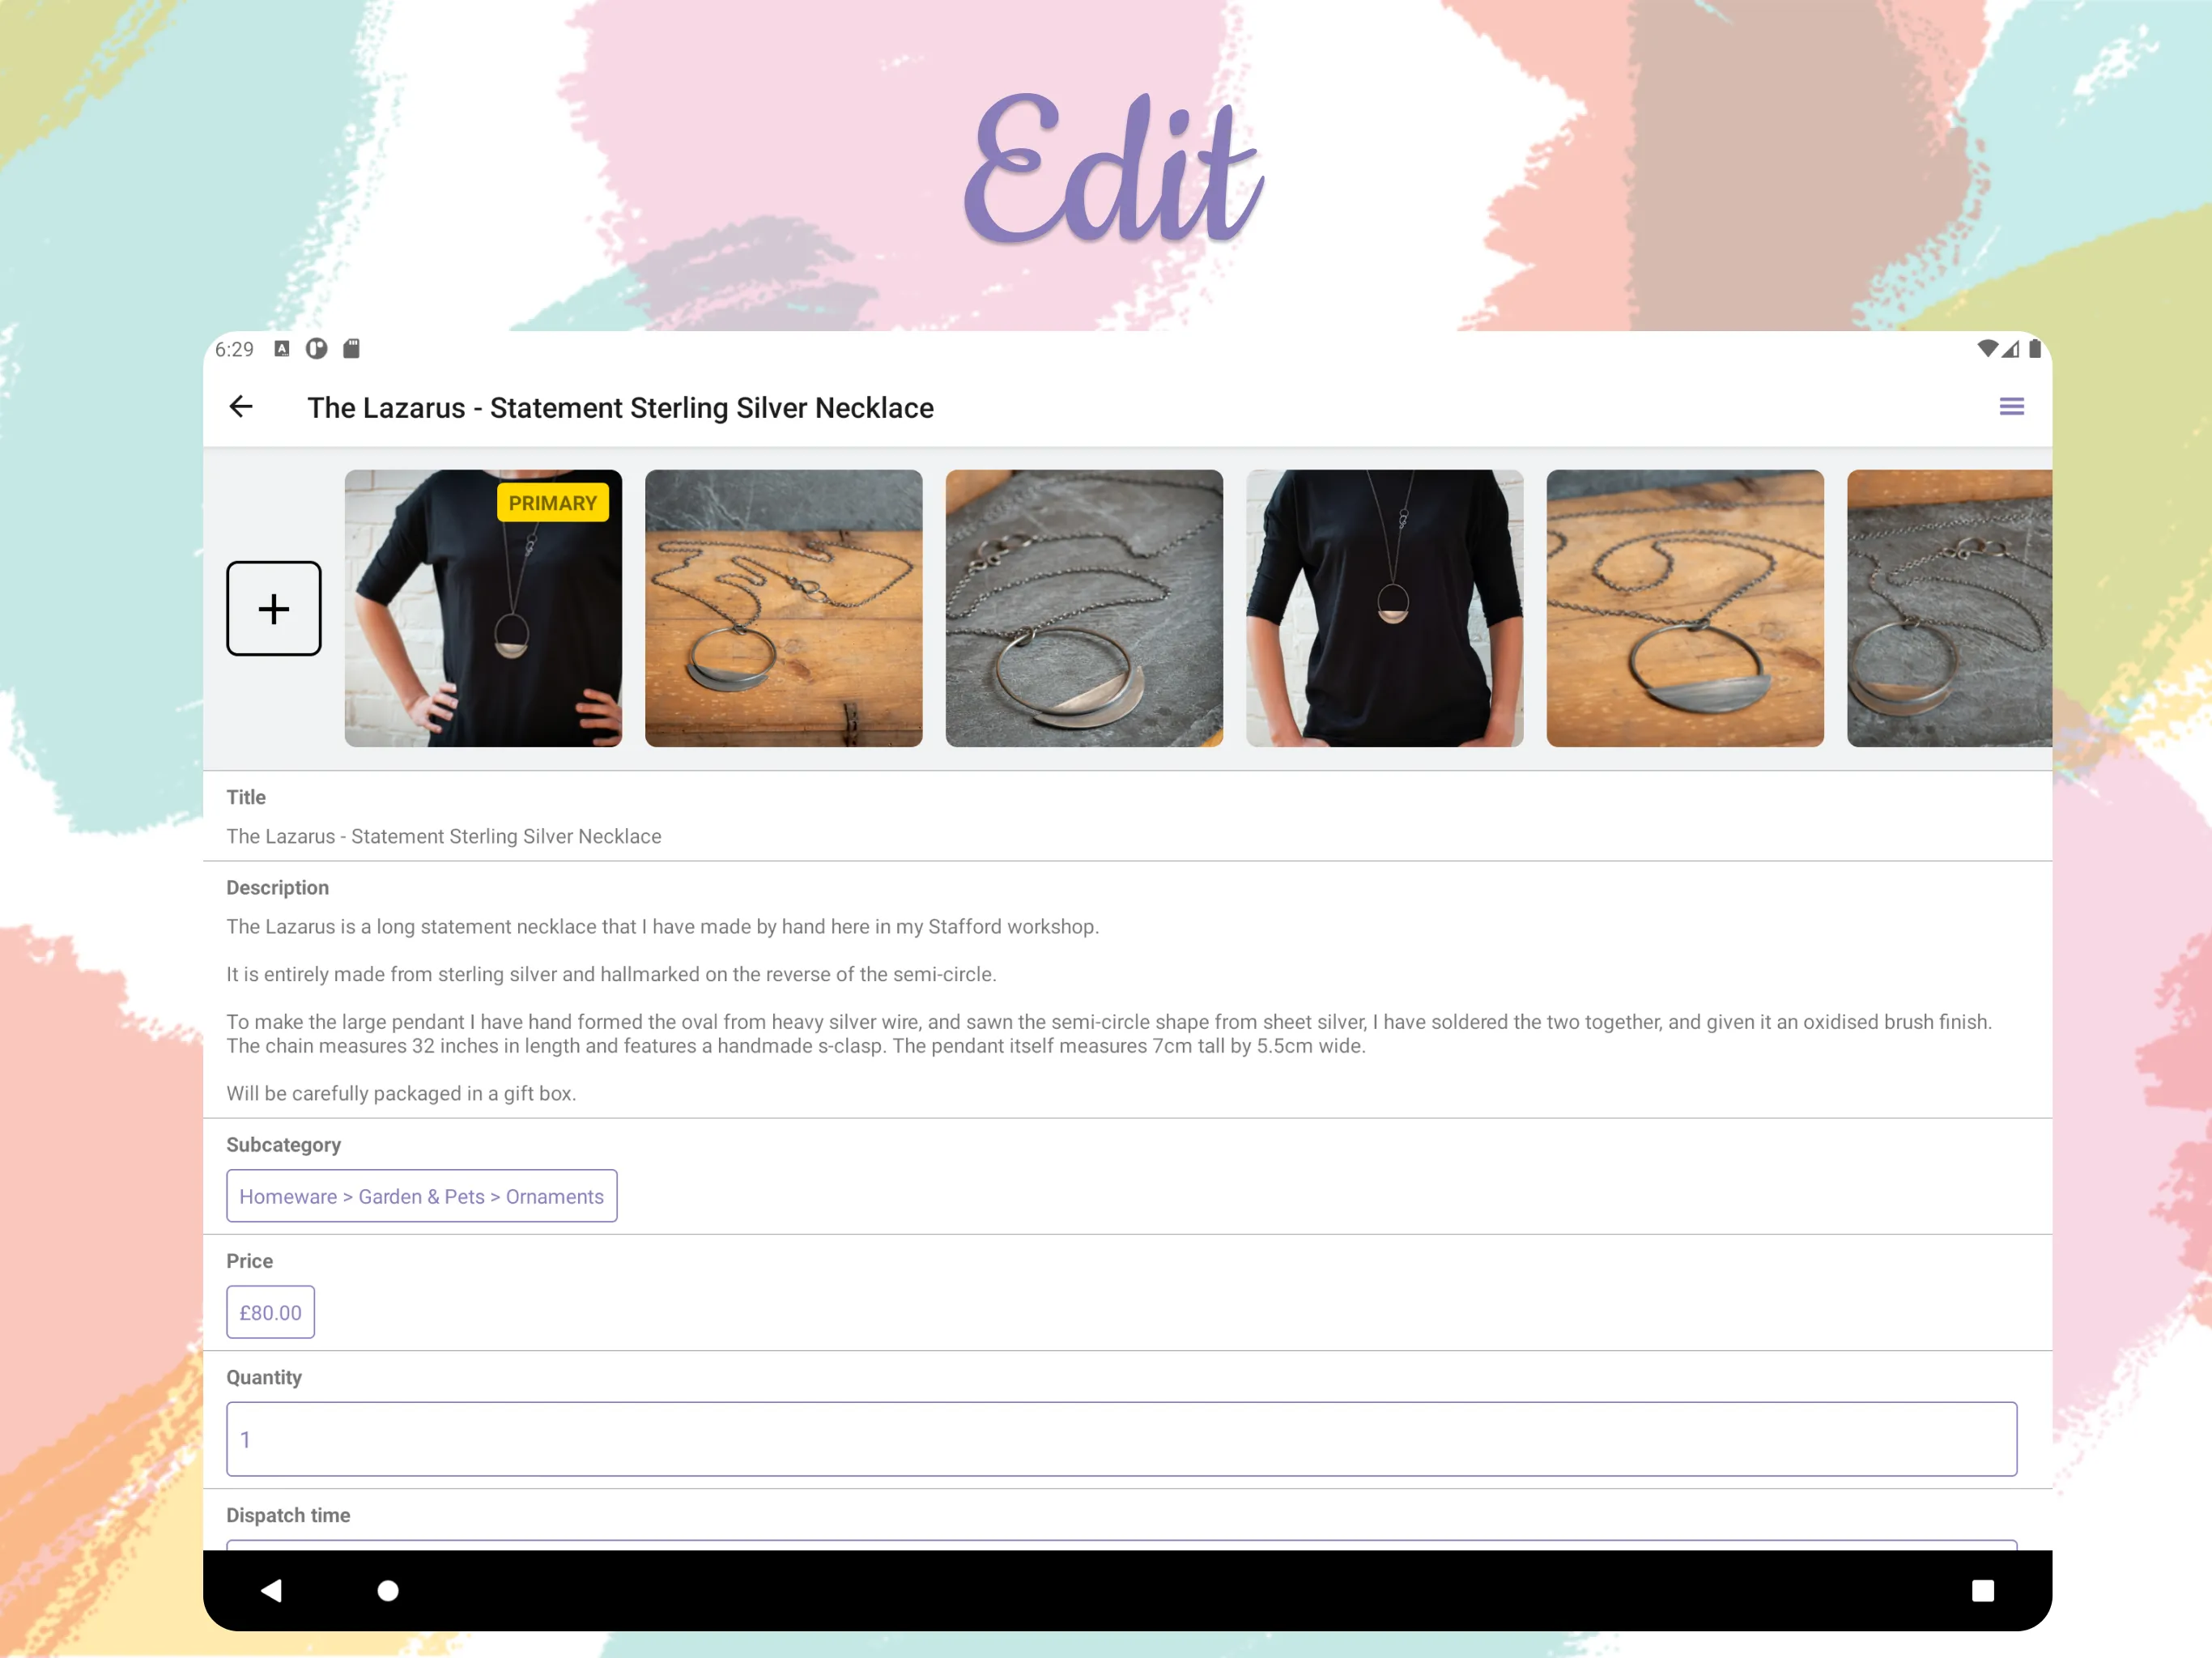Tap the circular notification status icon

coord(316,349)
